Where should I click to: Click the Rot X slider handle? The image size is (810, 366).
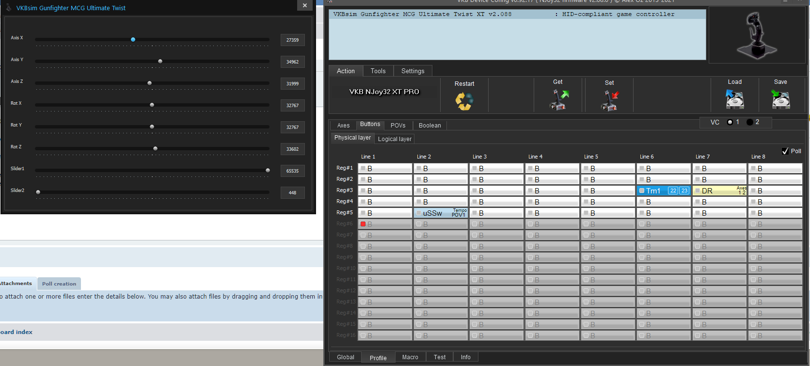pyautogui.click(x=152, y=105)
